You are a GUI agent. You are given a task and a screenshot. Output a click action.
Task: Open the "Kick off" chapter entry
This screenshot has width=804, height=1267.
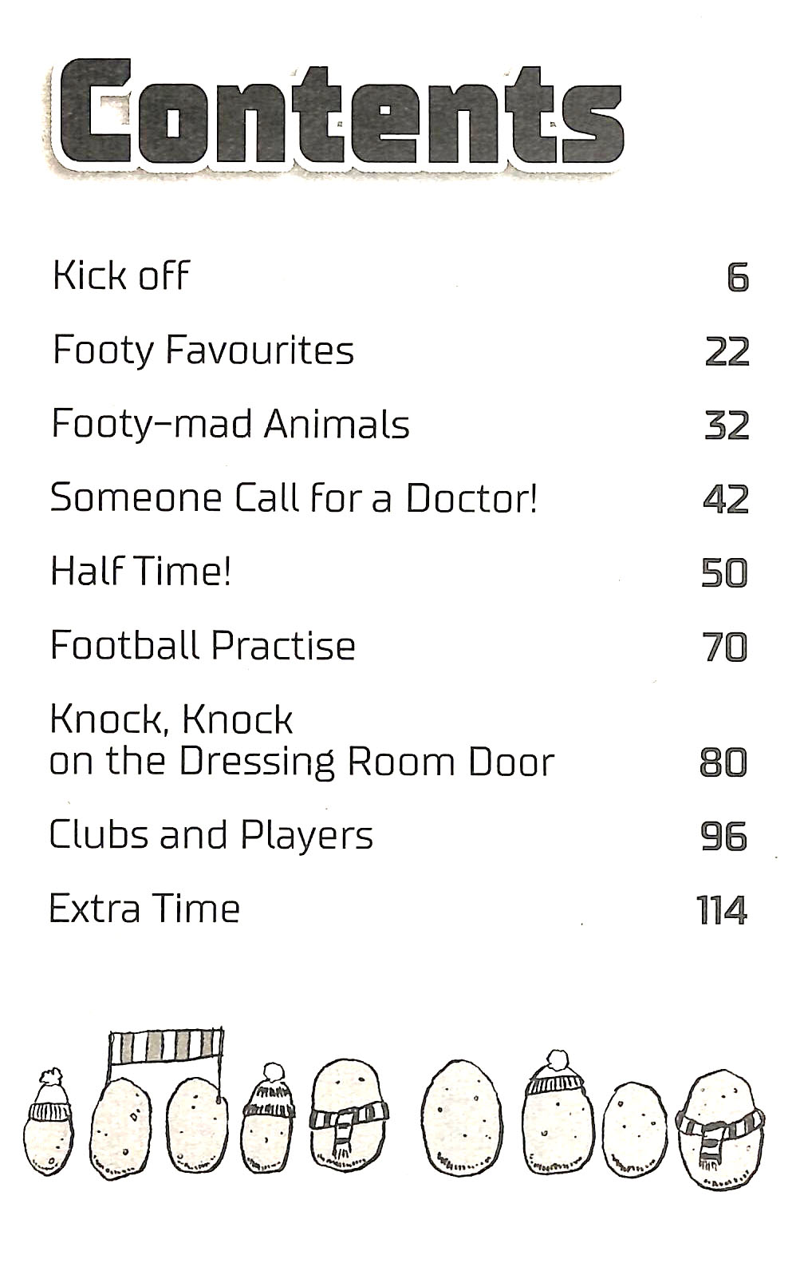(121, 275)
